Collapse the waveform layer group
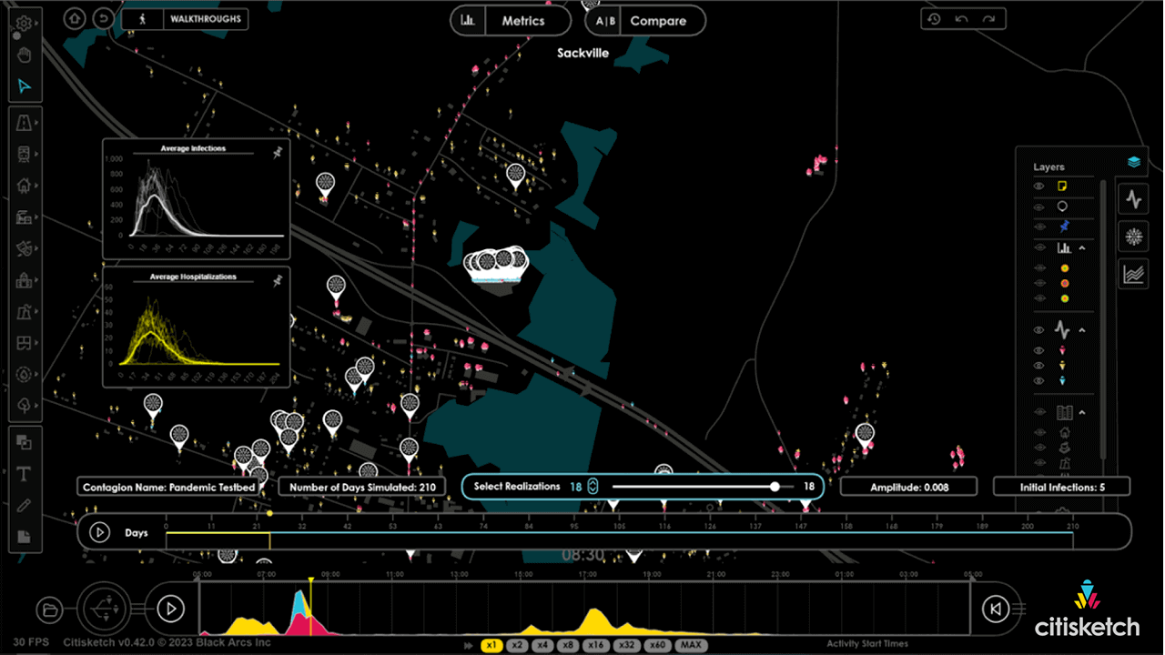The height and width of the screenshot is (655, 1165). coord(1083,329)
